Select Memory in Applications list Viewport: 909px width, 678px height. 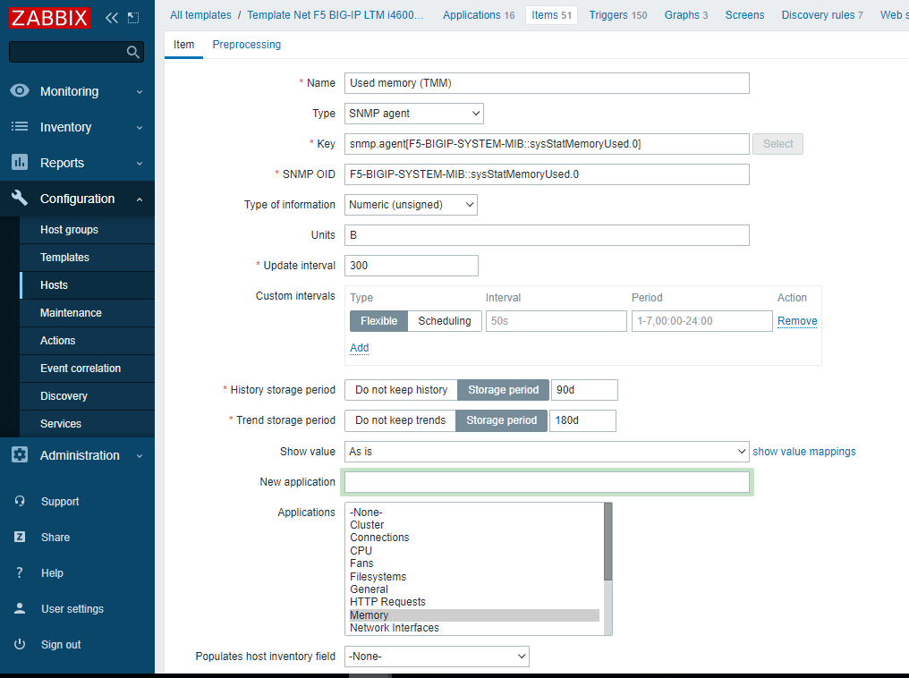click(474, 615)
